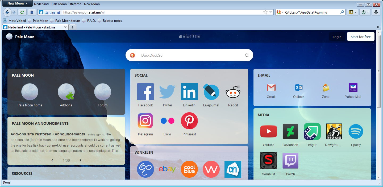Show previous announcement with left chevron

tap(52, 160)
